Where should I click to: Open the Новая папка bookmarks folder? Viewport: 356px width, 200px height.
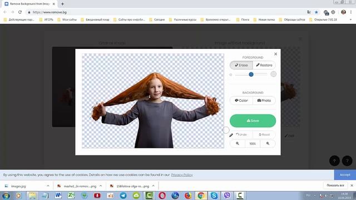point(264,20)
